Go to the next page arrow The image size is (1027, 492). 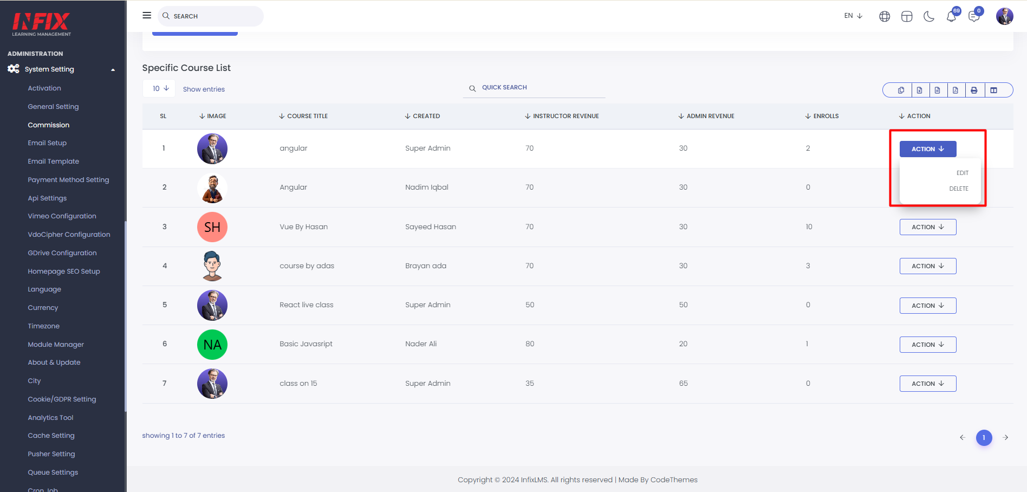(x=1006, y=437)
